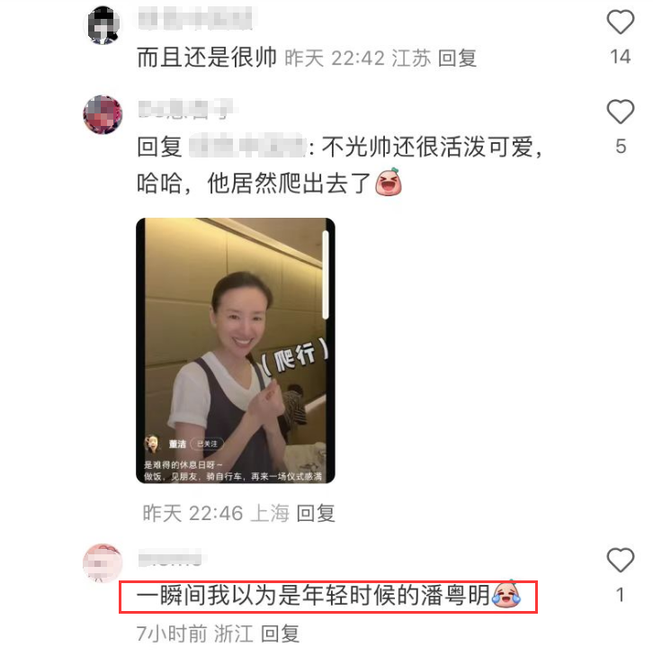Image resolution: width=653 pixels, height=656 pixels.
Task: Open the first commenter's pixelated avatar
Action: pos(103,25)
